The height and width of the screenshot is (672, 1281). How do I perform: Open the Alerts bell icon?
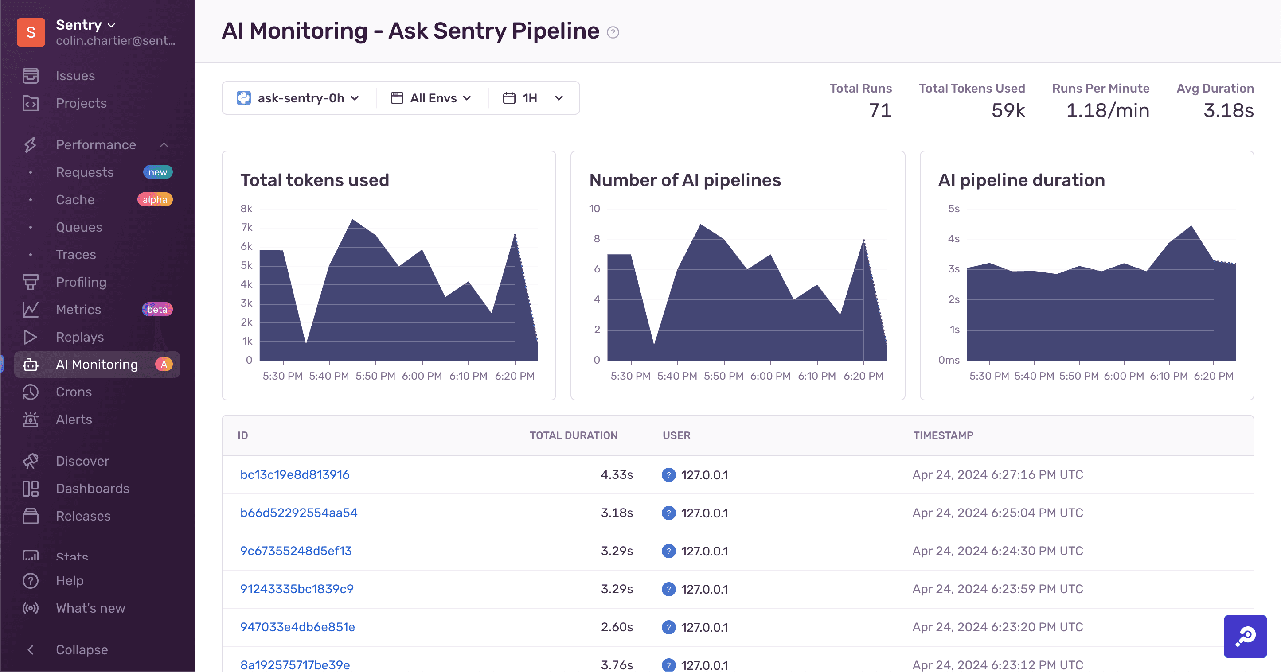pyautogui.click(x=30, y=420)
